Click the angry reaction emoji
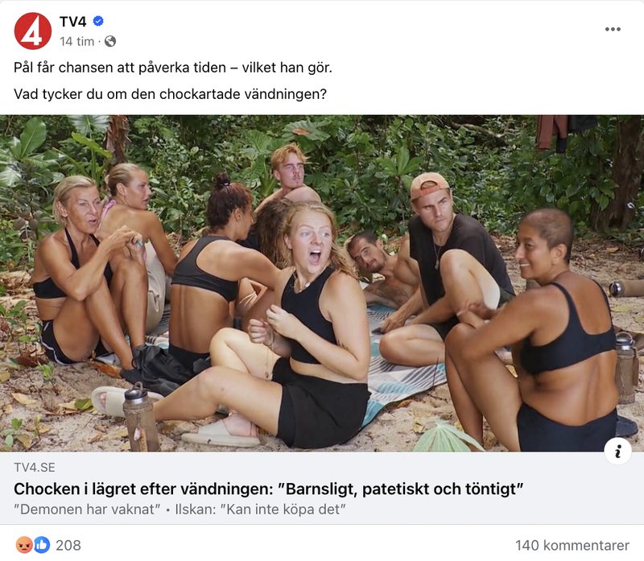Viewport: 644px width, 561px height. point(24,545)
